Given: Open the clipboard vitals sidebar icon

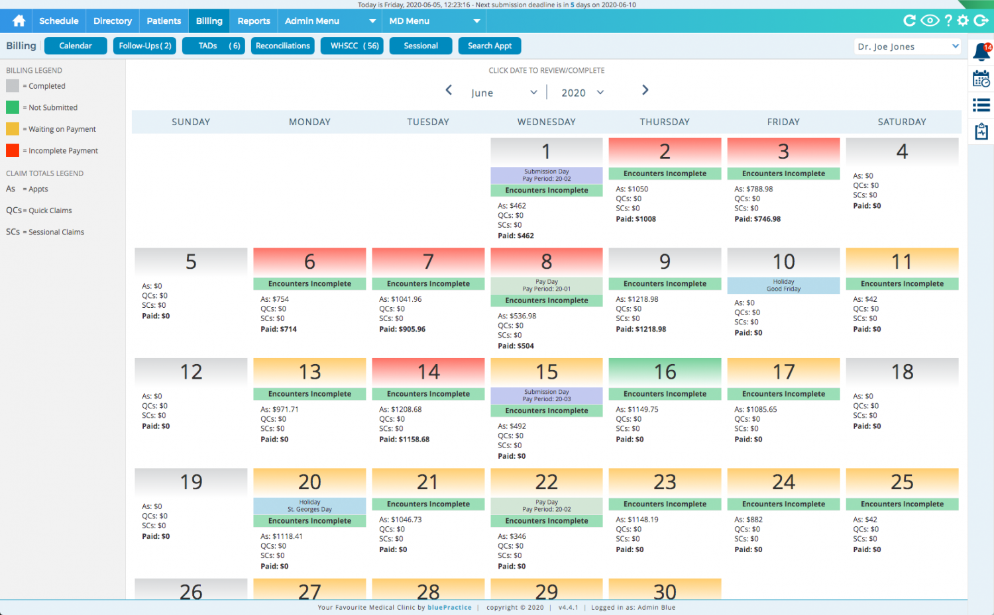Looking at the screenshot, I should click(x=981, y=132).
